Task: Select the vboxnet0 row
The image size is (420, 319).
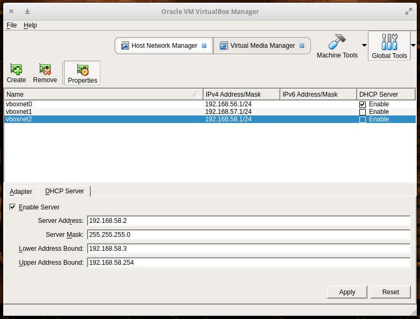Action: coord(210,104)
